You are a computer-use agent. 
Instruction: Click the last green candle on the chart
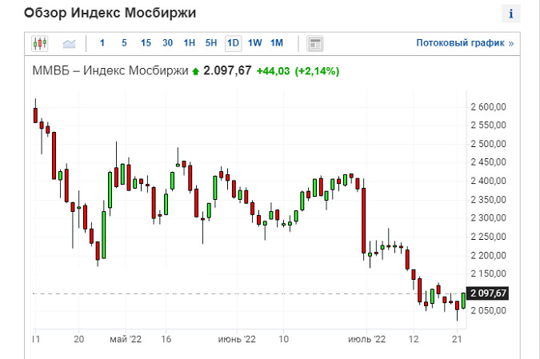[x=463, y=301]
